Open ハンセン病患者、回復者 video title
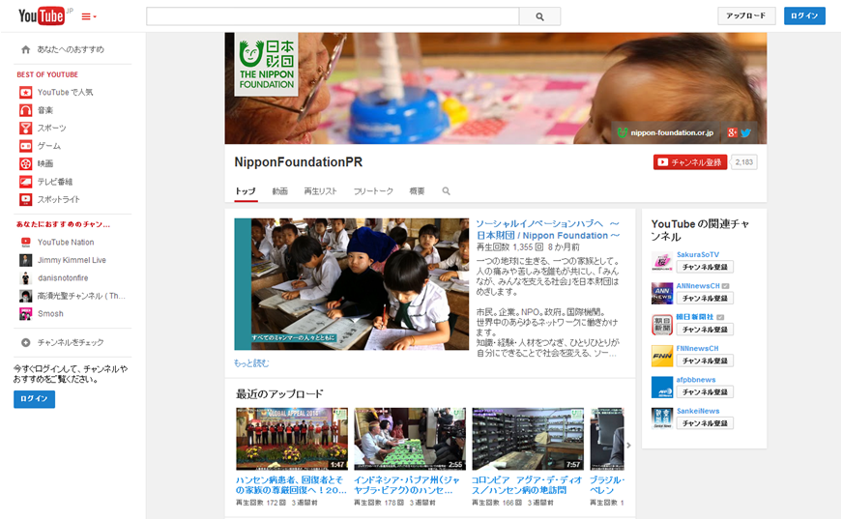This screenshot has width=842, height=520. pyautogui.click(x=291, y=485)
